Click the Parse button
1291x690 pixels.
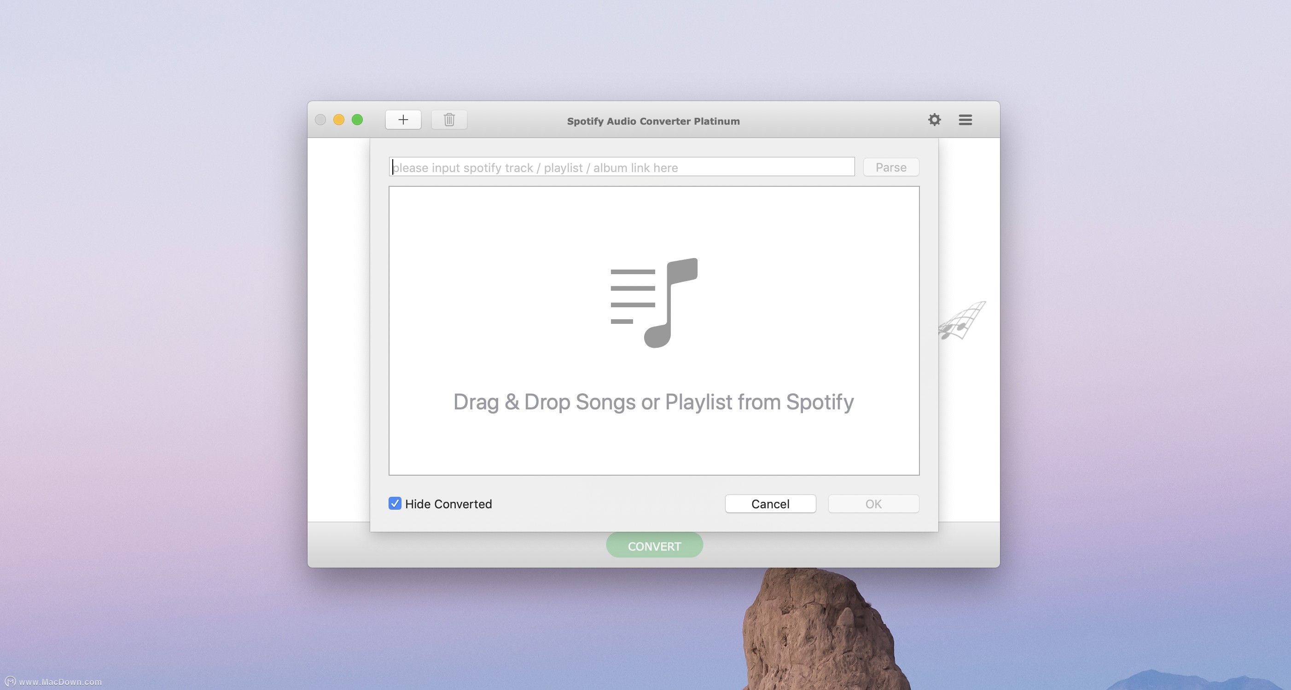pos(890,167)
